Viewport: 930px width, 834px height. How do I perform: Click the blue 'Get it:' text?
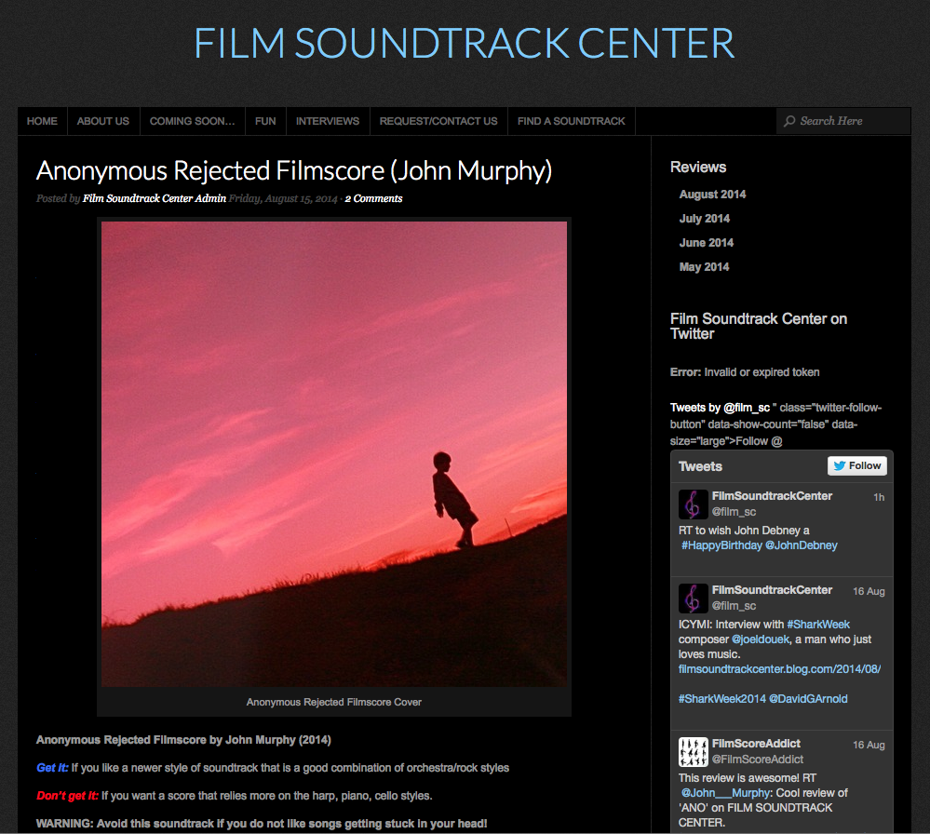coord(52,768)
